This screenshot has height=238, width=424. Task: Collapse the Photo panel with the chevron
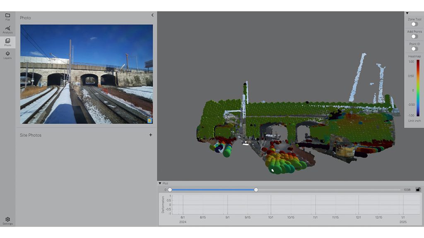[152, 15]
